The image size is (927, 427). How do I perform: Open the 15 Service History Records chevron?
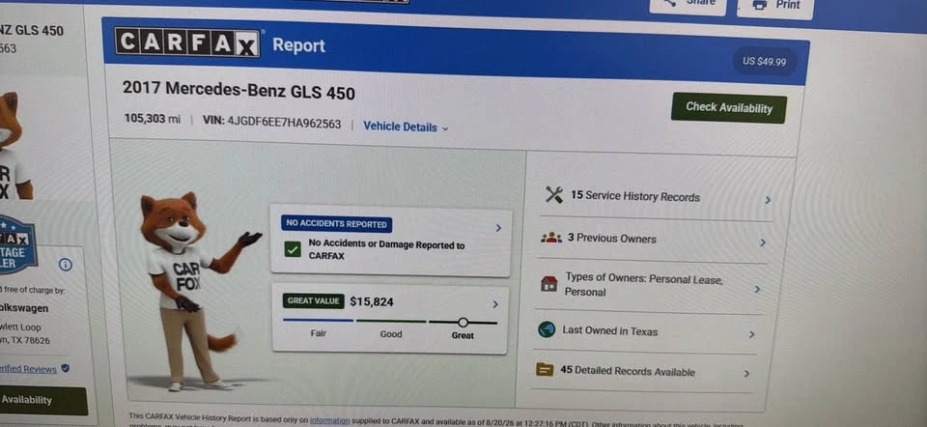coord(768,200)
